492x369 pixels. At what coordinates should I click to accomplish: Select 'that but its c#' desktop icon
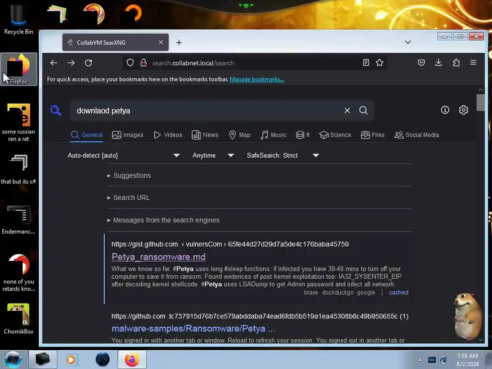pyautogui.click(x=19, y=170)
